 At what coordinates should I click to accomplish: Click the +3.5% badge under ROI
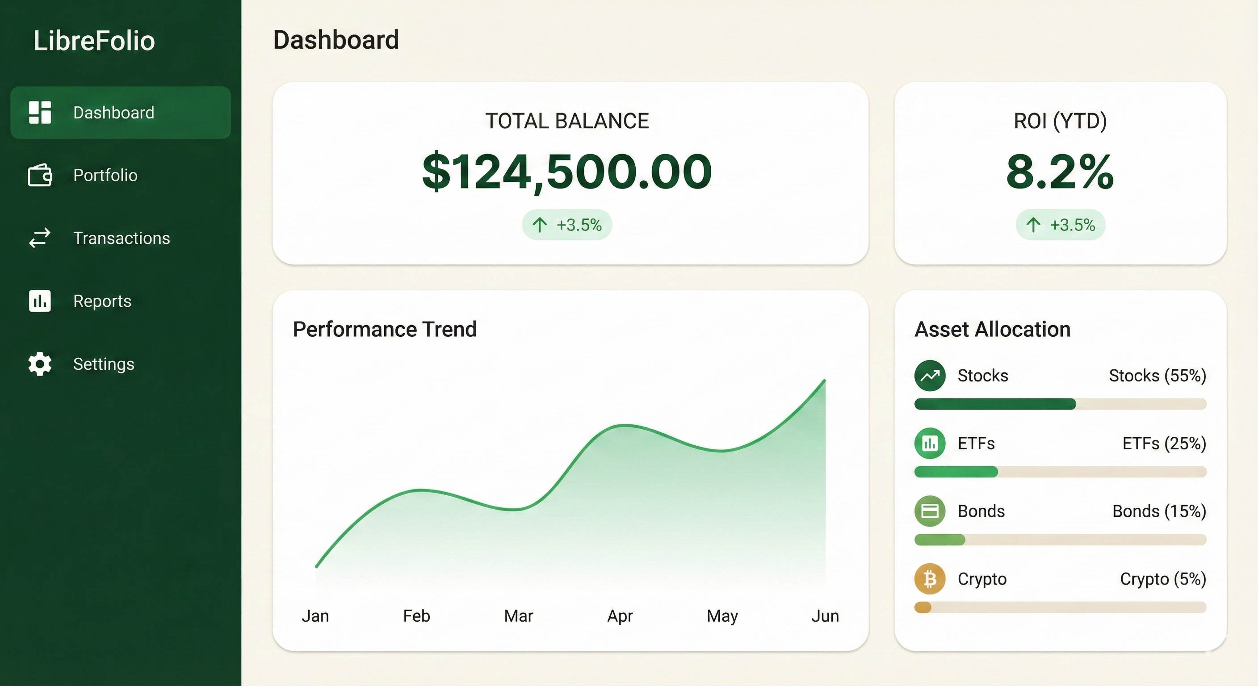(1060, 225)
